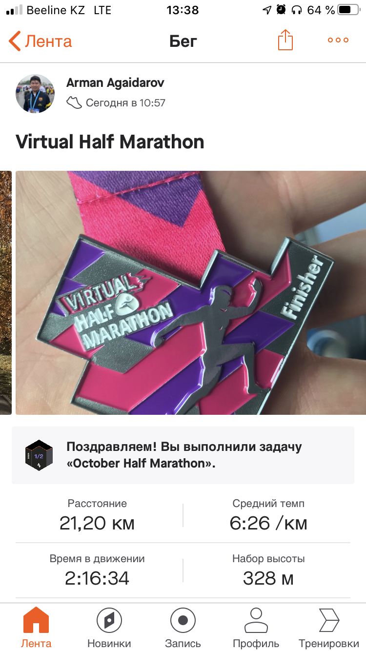The height and width of the screenshot is (651, 366).
Task: Tap the 6:26 /км average pace stat
Action: coord(268,515)
